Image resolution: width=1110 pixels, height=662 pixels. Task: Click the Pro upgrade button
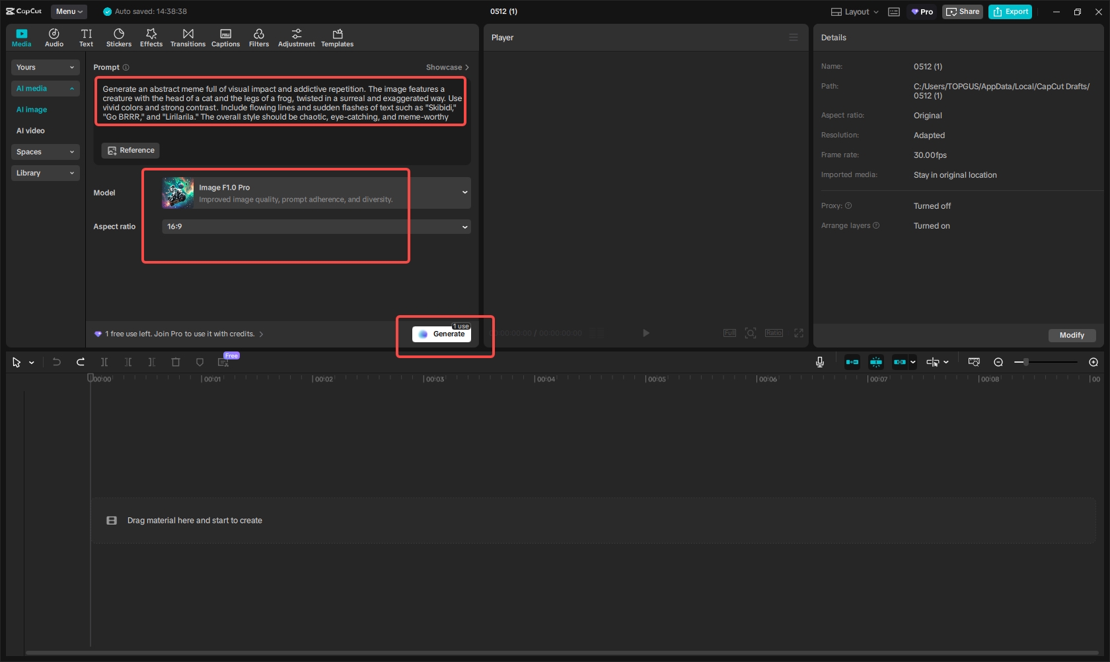922,12
